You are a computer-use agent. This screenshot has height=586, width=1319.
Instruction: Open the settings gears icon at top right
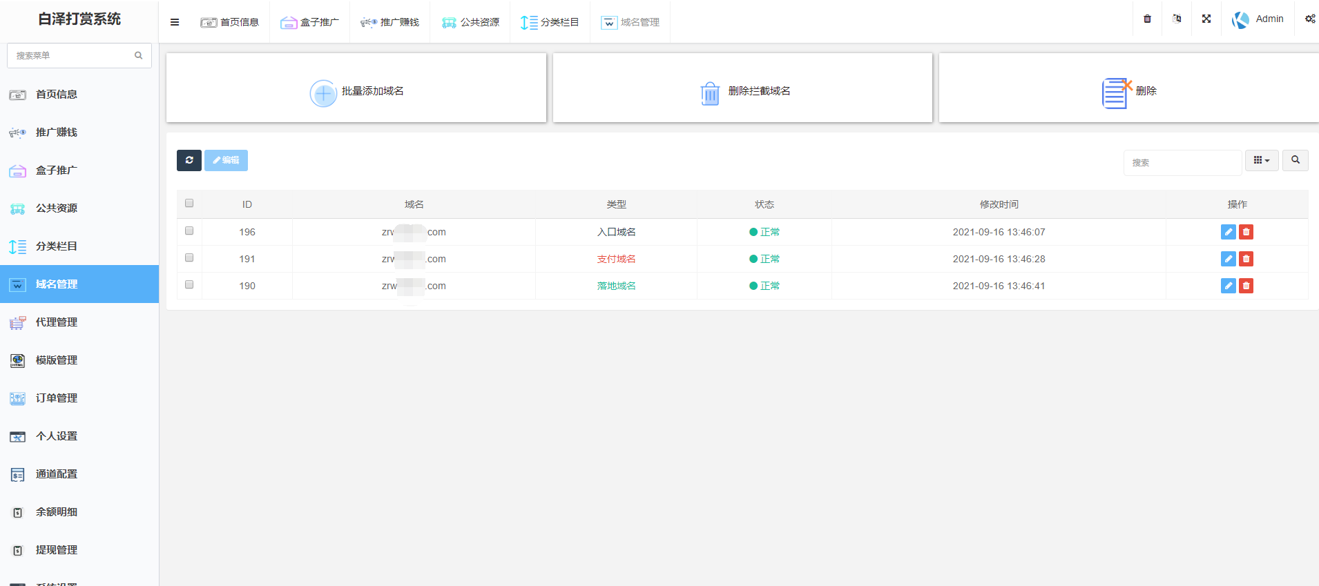click(1309, 19)
